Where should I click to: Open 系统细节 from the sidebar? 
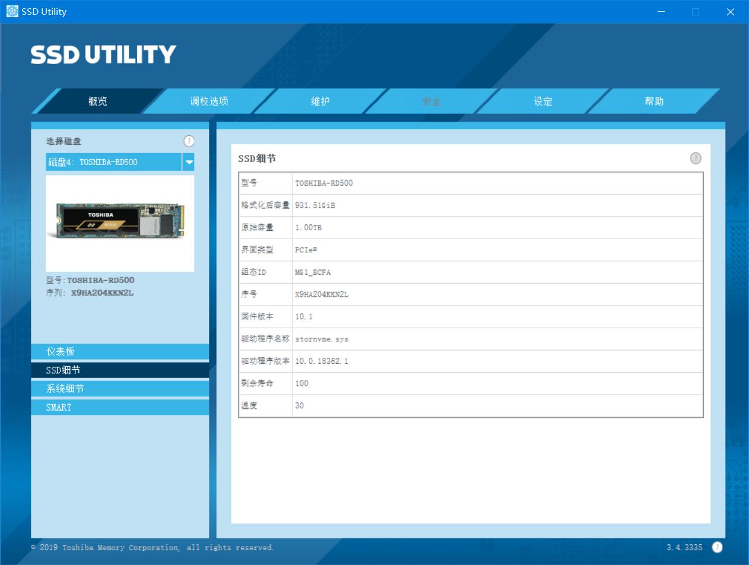point(120,389)
